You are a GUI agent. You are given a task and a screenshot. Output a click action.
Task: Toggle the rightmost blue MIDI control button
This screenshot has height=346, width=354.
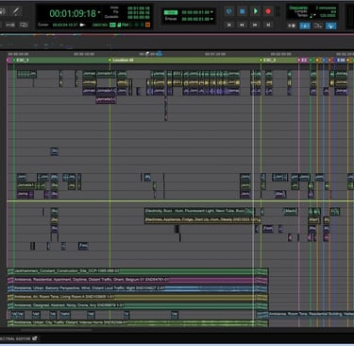330,26
